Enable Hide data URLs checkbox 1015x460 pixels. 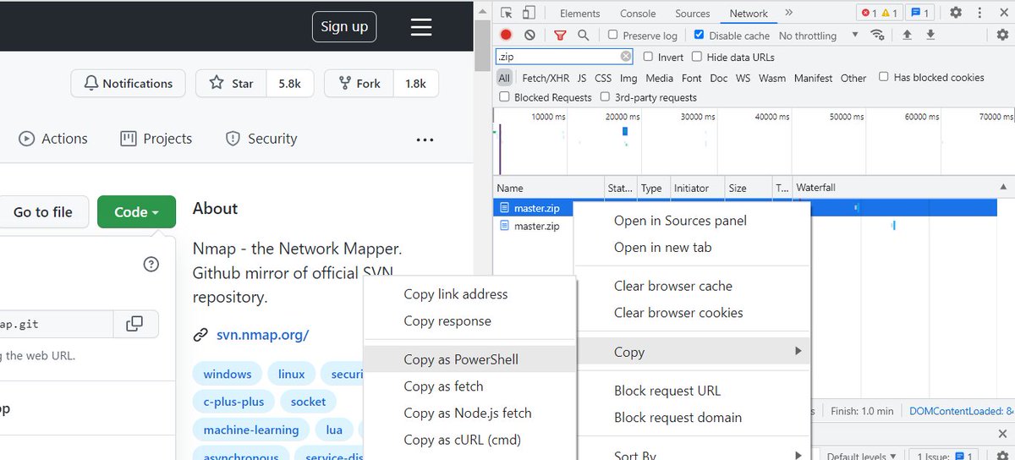(697, 57)
